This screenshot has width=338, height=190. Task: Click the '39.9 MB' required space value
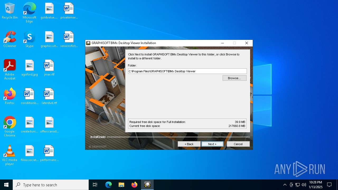[240, 122]
